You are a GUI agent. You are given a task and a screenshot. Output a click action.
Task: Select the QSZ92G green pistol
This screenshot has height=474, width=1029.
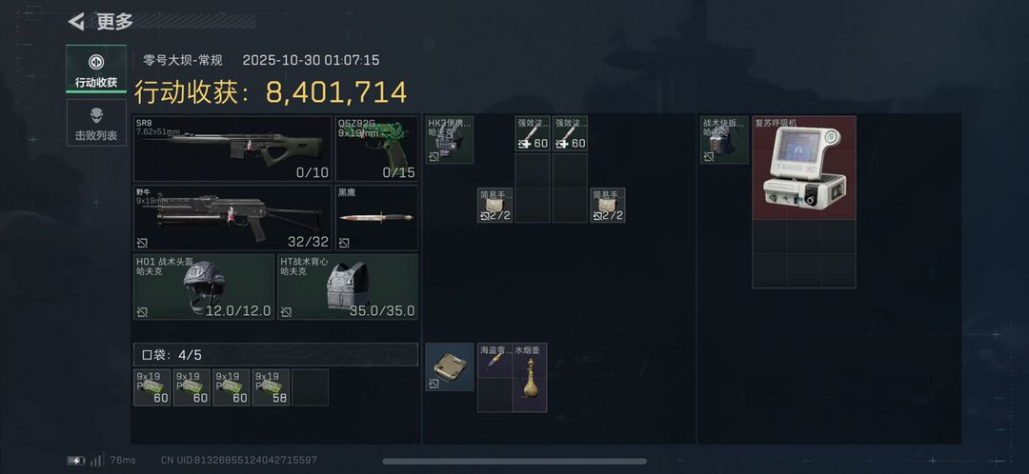point(376,148)
